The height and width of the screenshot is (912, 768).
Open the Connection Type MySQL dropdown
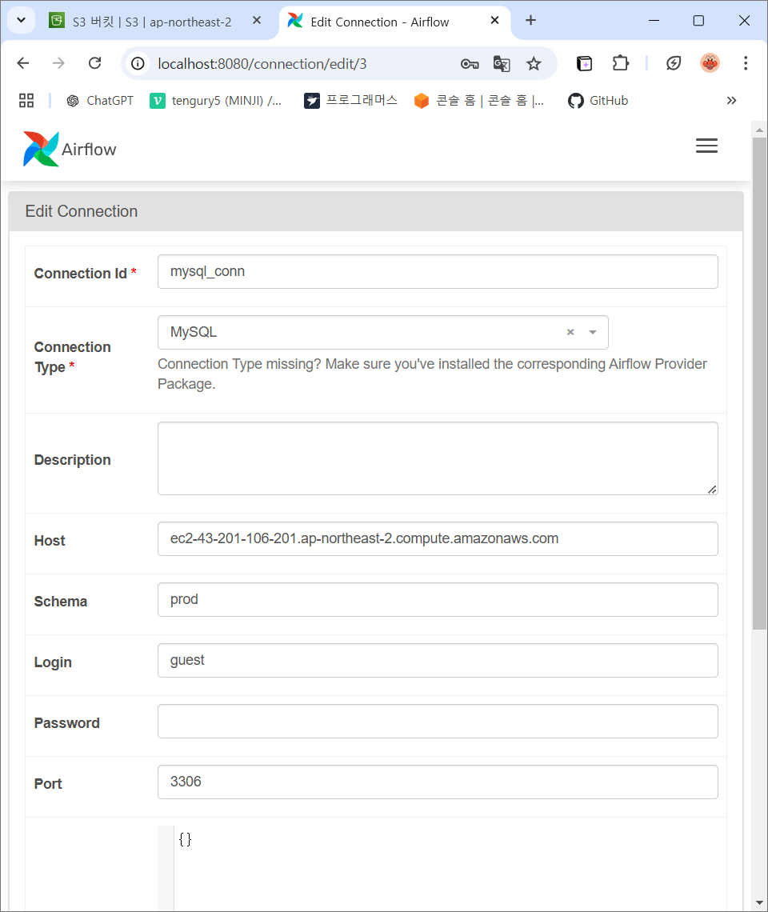pyautogui.click(x=383, y=333)
